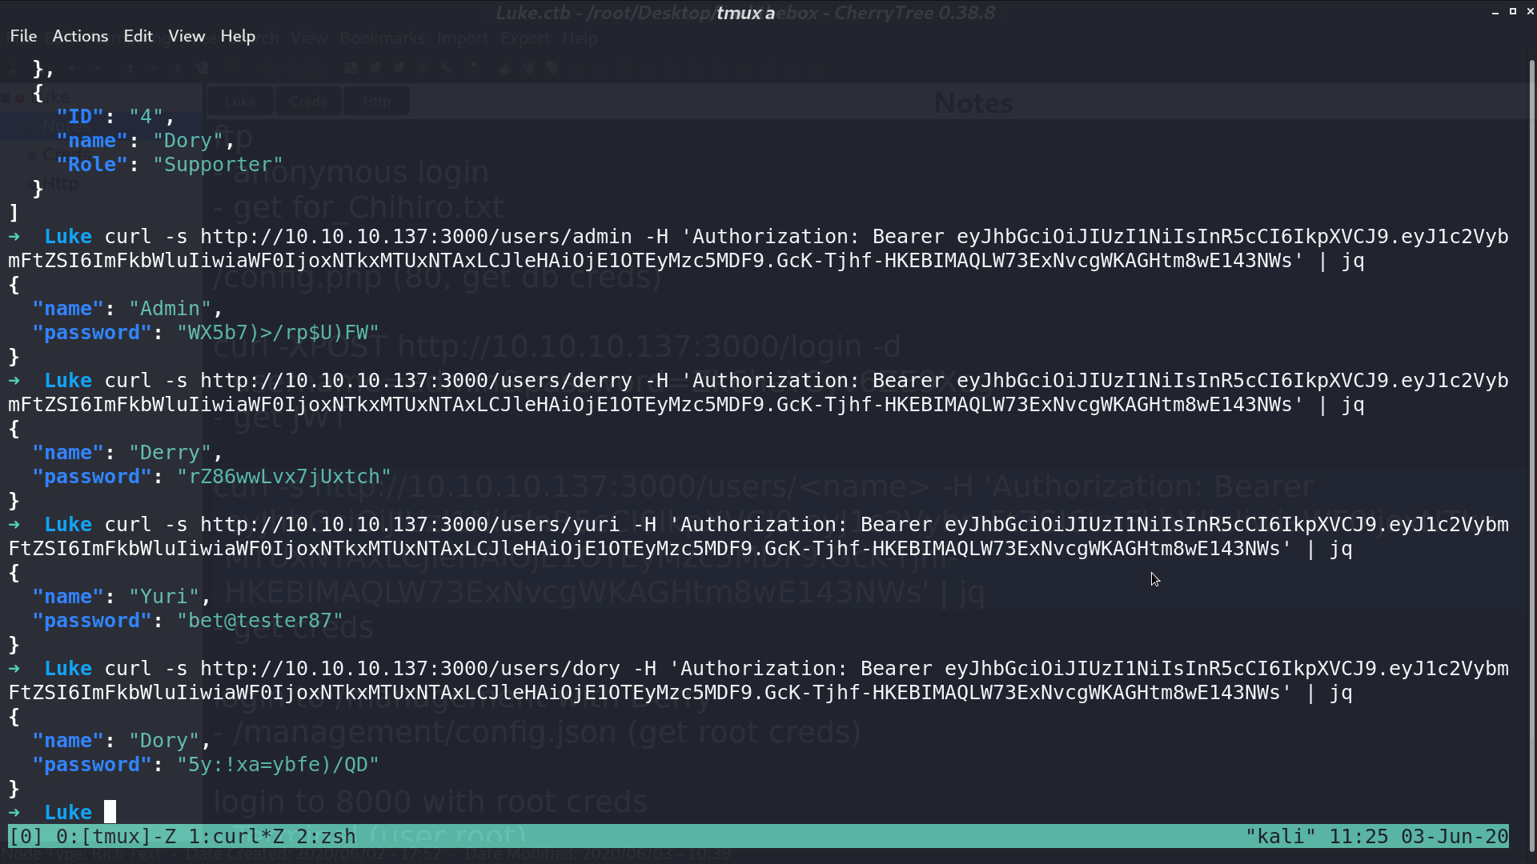Open the Actions menu
The image size is (1537, 864).
tap(80, 36)
